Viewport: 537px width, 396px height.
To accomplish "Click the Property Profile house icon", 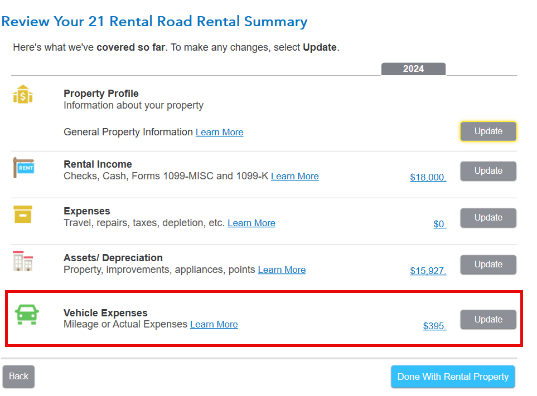I will (x=23, y=94).
